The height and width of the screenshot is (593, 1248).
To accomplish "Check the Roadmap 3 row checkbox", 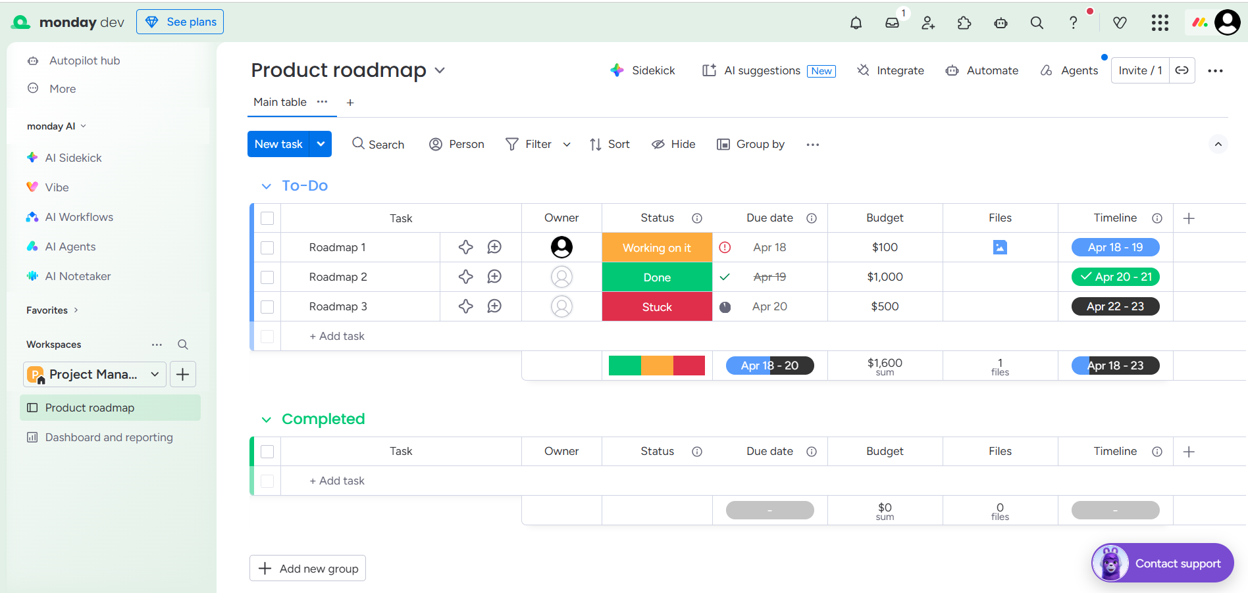I will (x=267, y=306).
